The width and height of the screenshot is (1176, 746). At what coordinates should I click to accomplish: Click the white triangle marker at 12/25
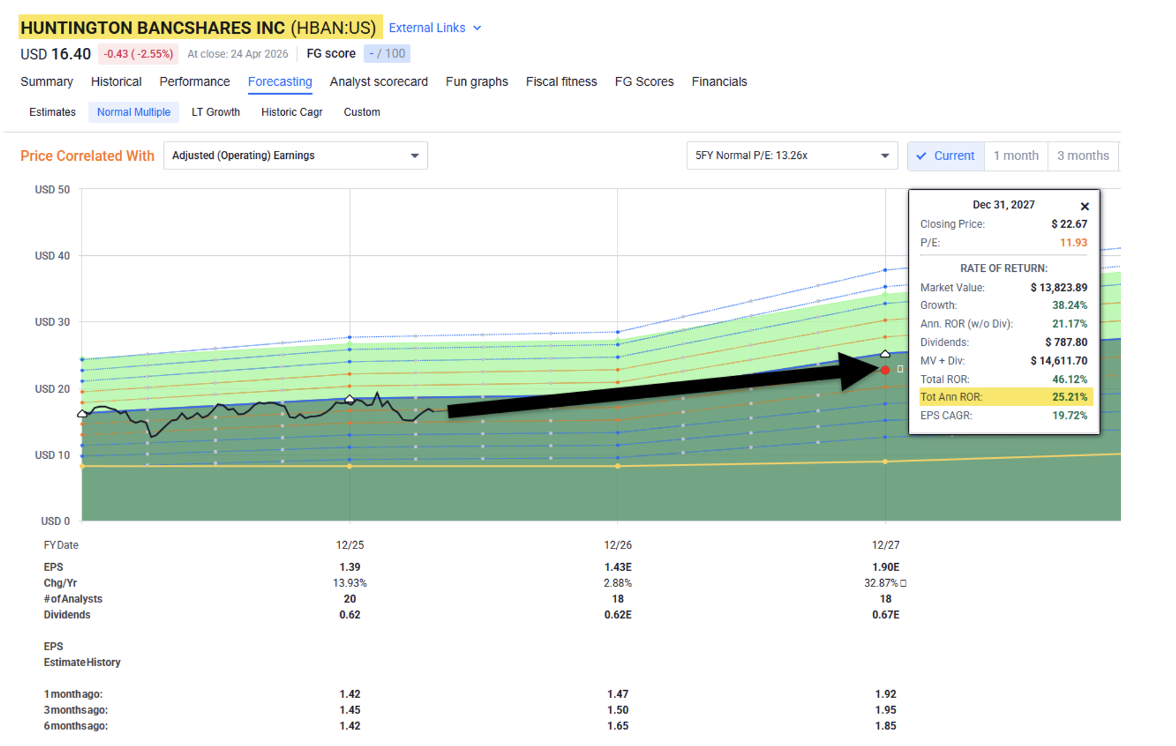[349, 399]
